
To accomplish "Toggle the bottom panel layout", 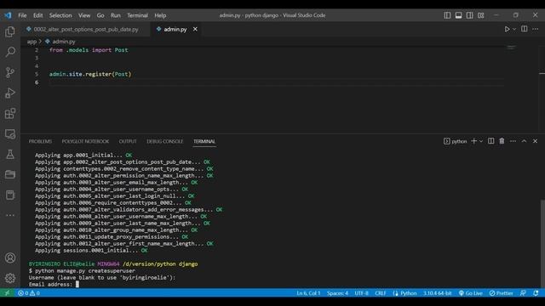I will pos(458,15).
